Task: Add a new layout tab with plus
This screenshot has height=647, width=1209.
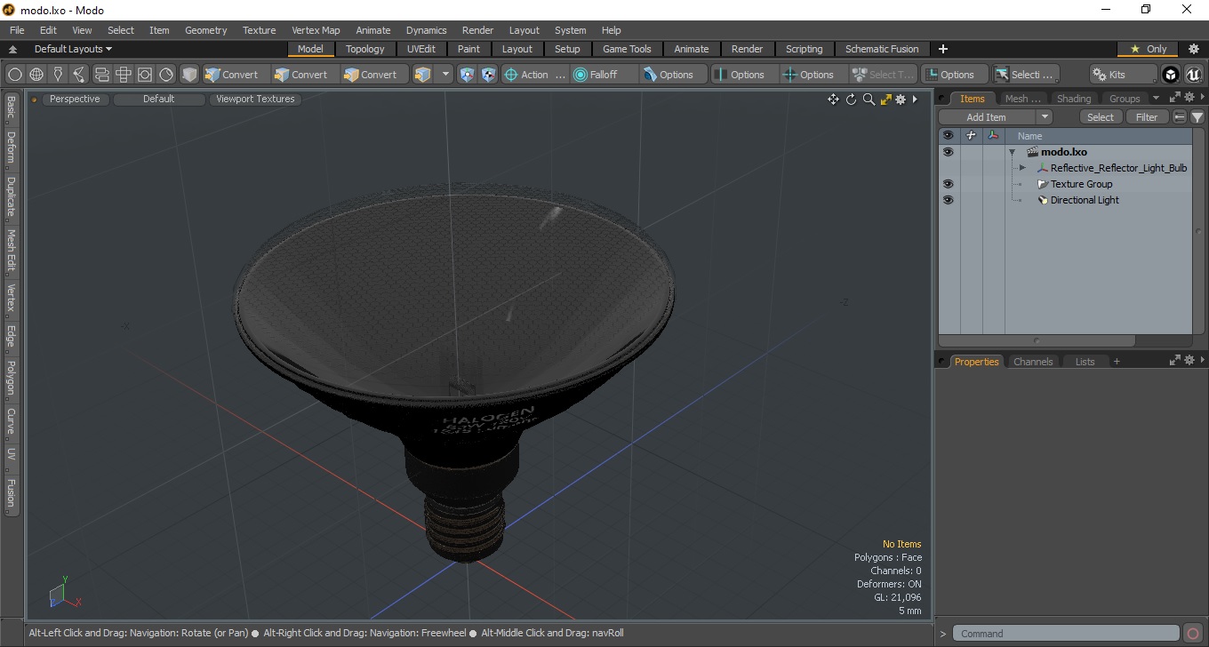Action: [x=943, y=49]
